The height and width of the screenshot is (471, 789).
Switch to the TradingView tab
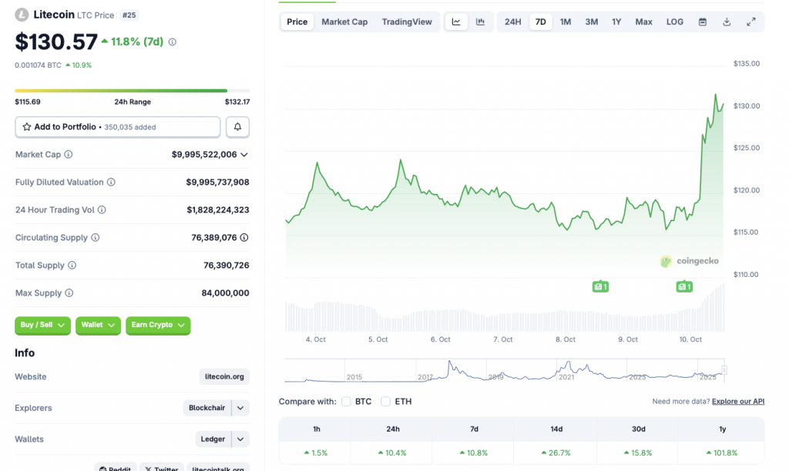coord(407,22)
